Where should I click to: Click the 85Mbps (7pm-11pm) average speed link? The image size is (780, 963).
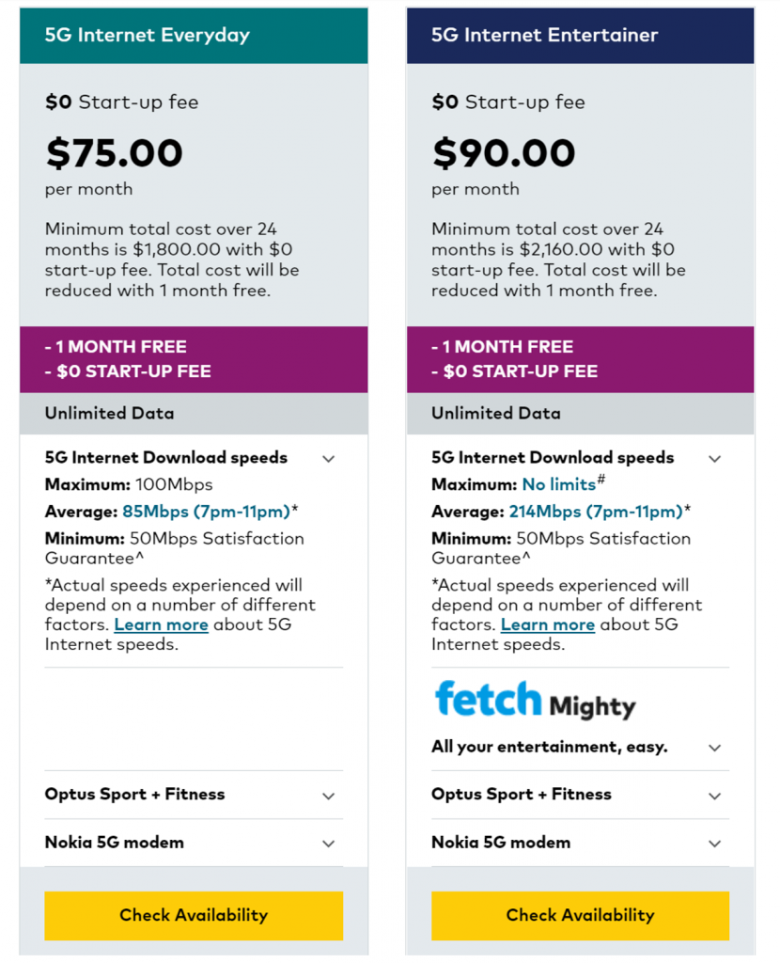[x=206, y=512]
